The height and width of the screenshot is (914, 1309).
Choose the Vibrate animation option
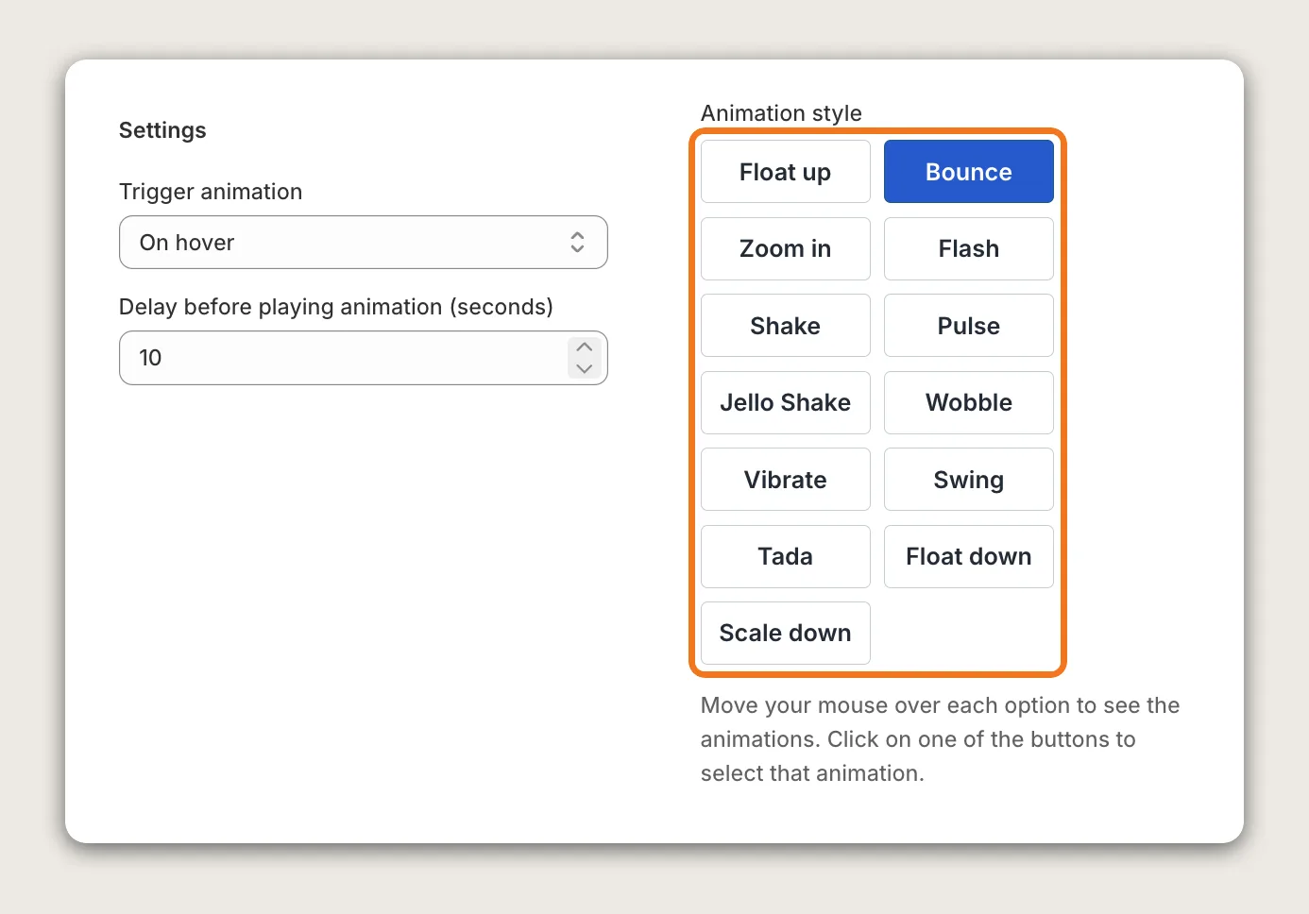(785, 480)
